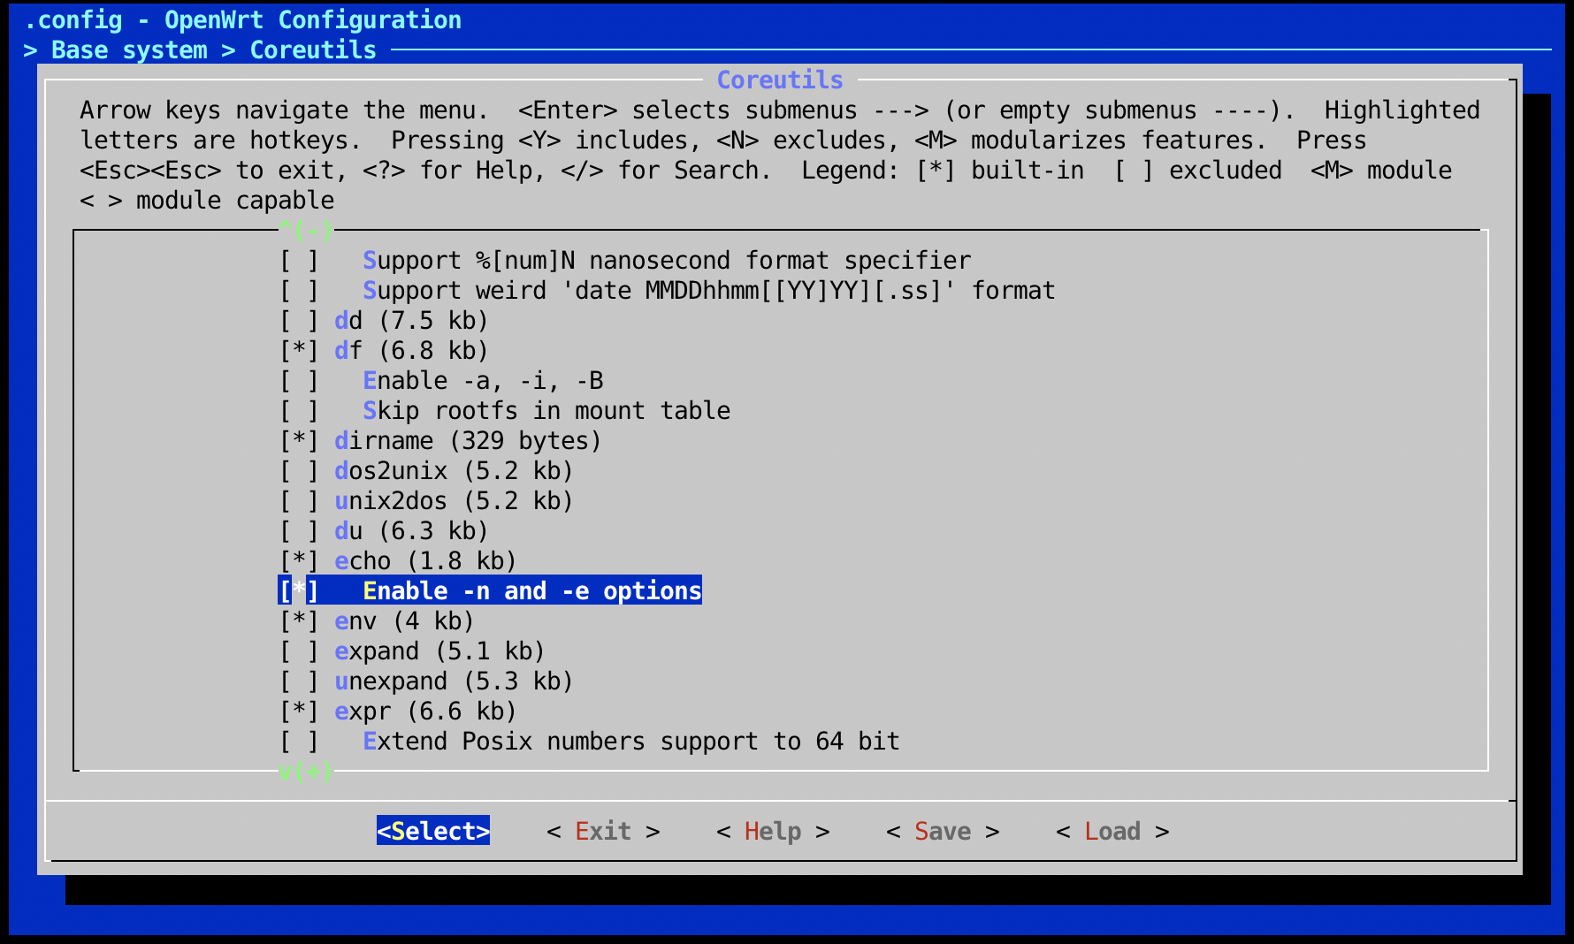Toggle highlighted 'Enable -n and -e options' checkbox
Screen dimensions: 1574x944
(299, 591)
